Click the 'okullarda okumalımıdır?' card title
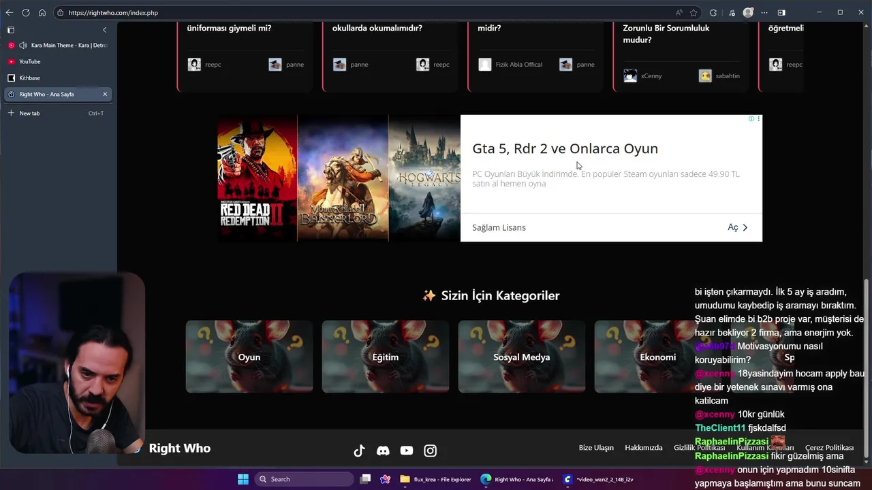The image size is (872, 490). 377,28
